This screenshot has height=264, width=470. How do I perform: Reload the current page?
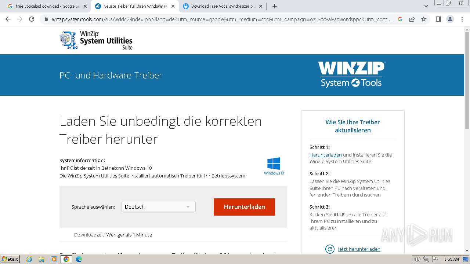(32, 19)
